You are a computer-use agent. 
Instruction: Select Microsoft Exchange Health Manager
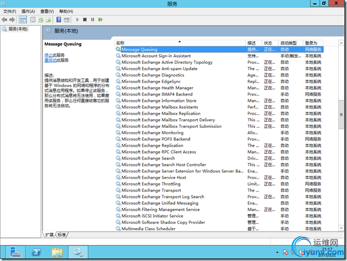(219, 88)
